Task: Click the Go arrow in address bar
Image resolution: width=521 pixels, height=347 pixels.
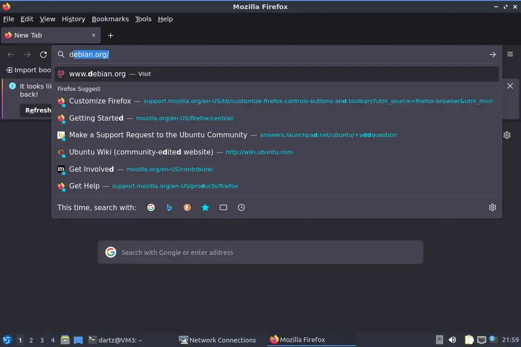Action: tap(492, 55)
